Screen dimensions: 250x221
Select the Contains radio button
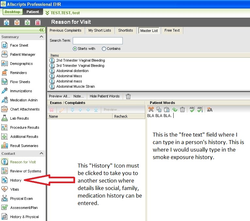click(104, 49)
